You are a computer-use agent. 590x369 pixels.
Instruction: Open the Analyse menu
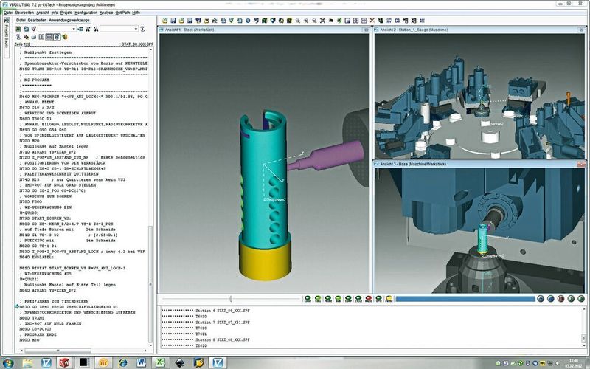[106, 13]
